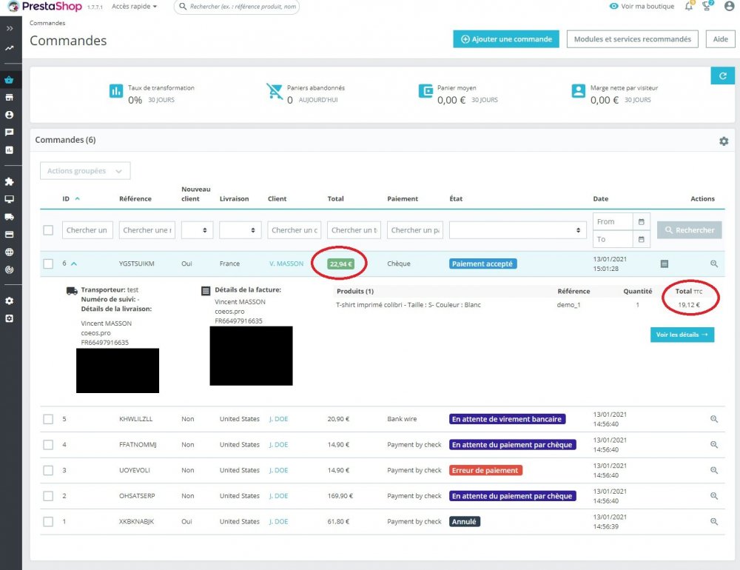Tick the checkbox for order 6
740x570 pixels.
pos(48,264)
